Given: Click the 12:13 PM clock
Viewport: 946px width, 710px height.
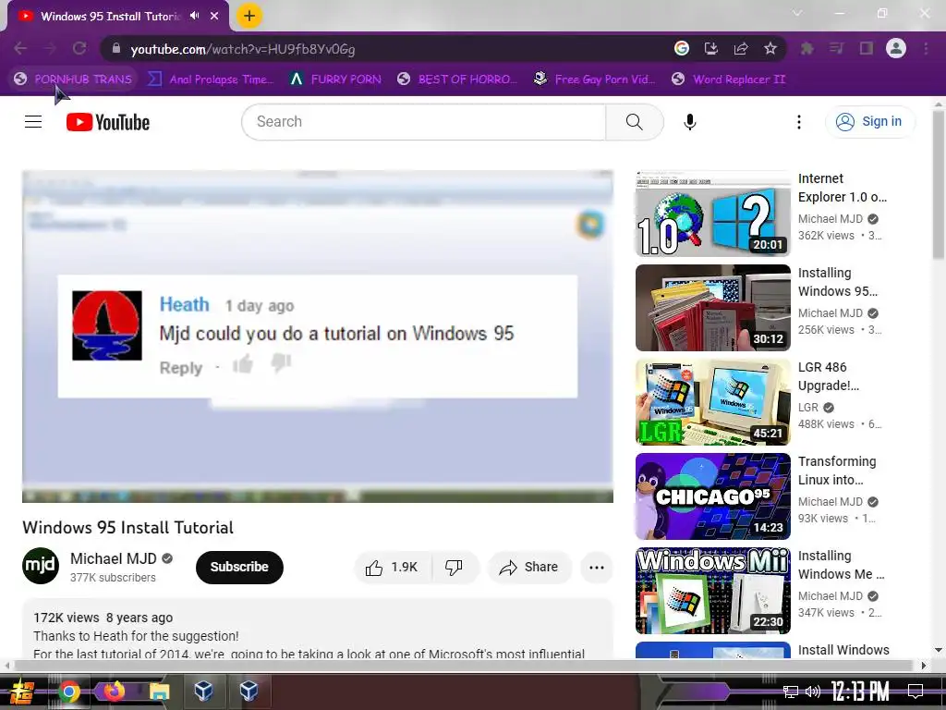Looking at the screenshot, I should pos(860,692).
